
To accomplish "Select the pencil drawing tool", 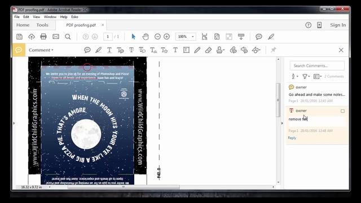I will tap(197, 50).
